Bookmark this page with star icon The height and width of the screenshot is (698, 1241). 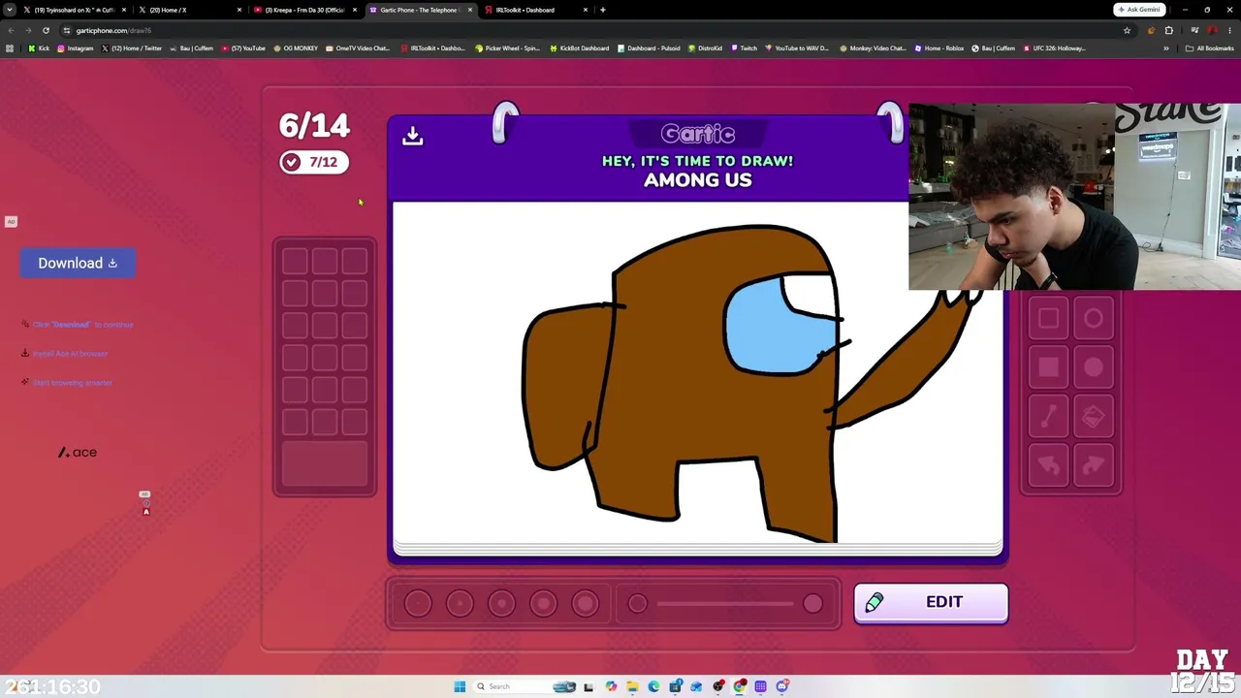(1127, 30)
